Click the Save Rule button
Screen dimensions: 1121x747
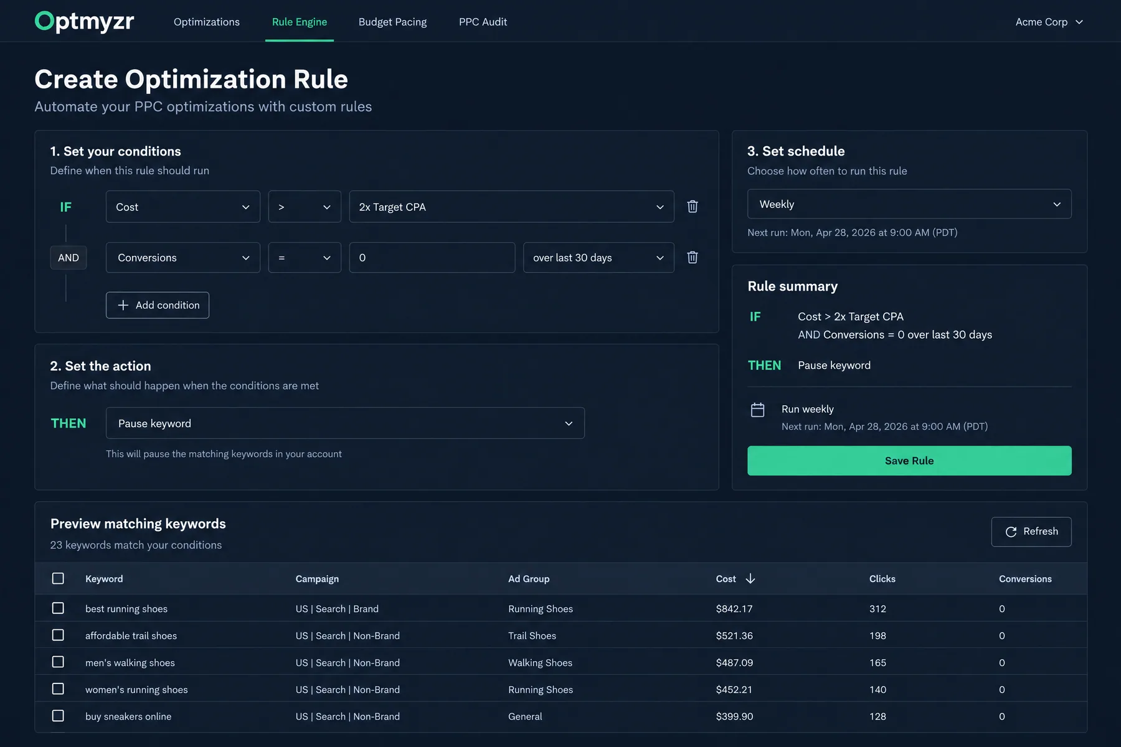point(909,461)
